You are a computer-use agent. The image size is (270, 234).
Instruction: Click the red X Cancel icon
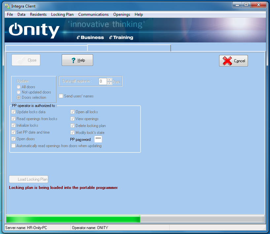[227, 61]
